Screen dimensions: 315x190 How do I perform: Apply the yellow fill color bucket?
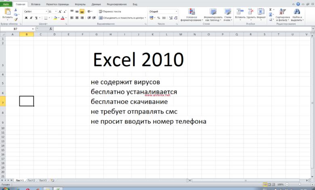tap(55, 18)
